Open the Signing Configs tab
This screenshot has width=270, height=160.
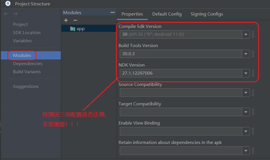click(207, 14)
